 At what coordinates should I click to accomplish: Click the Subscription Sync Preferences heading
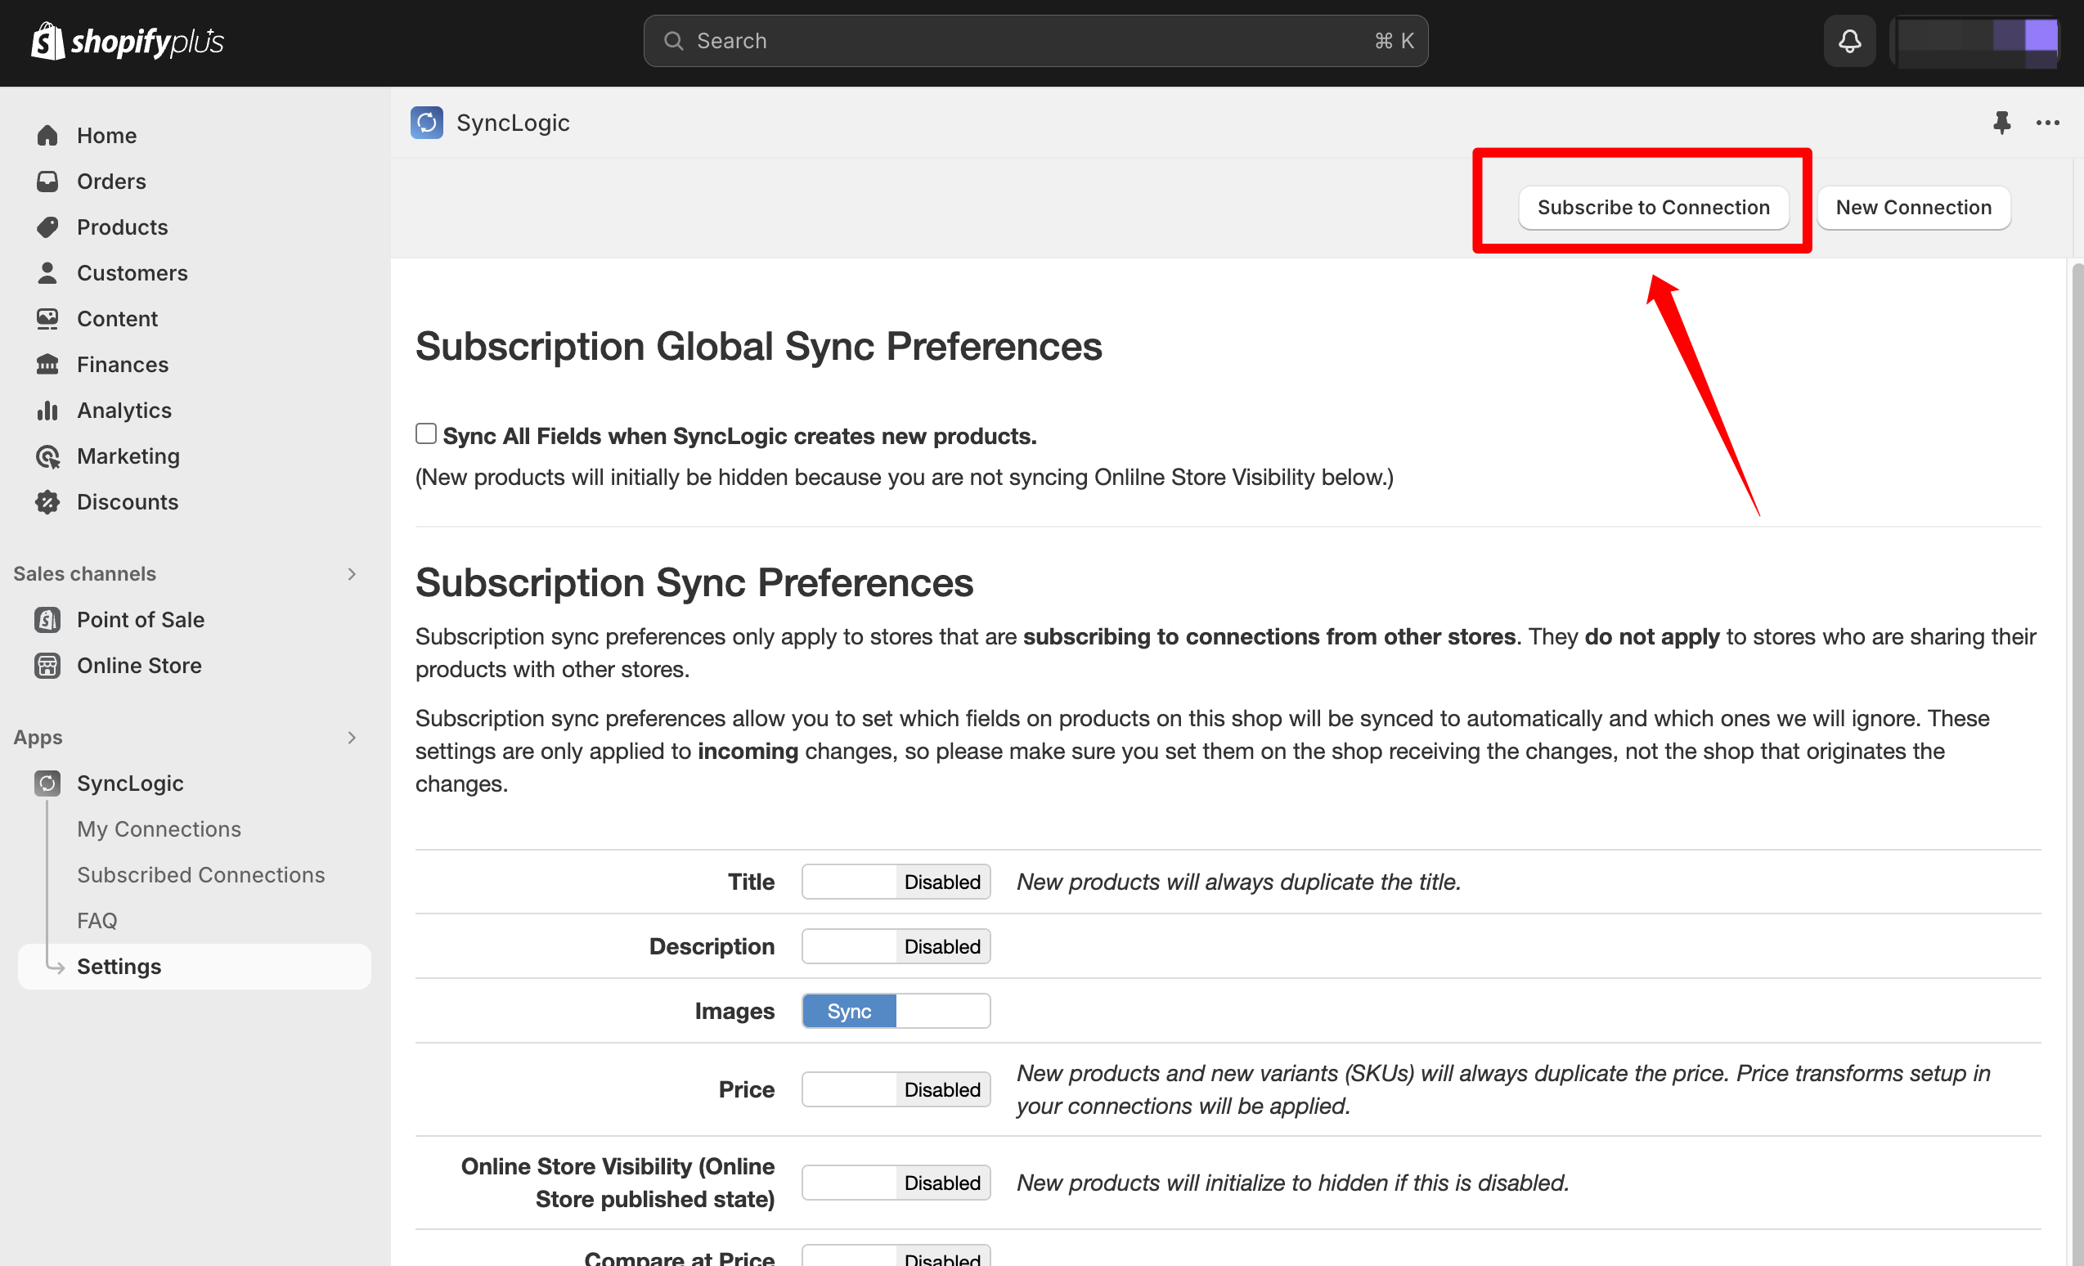click(694, 582)
